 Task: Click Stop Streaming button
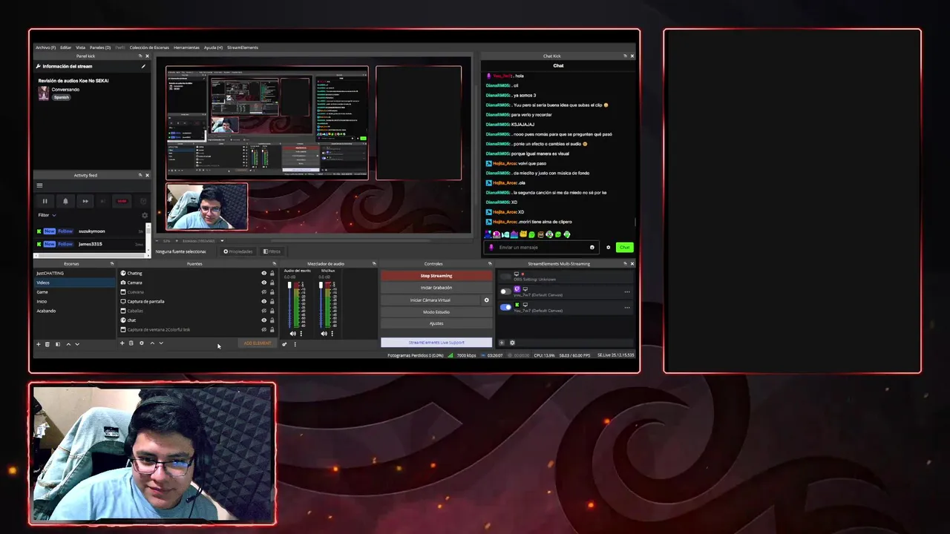click(x=436, y=276)
